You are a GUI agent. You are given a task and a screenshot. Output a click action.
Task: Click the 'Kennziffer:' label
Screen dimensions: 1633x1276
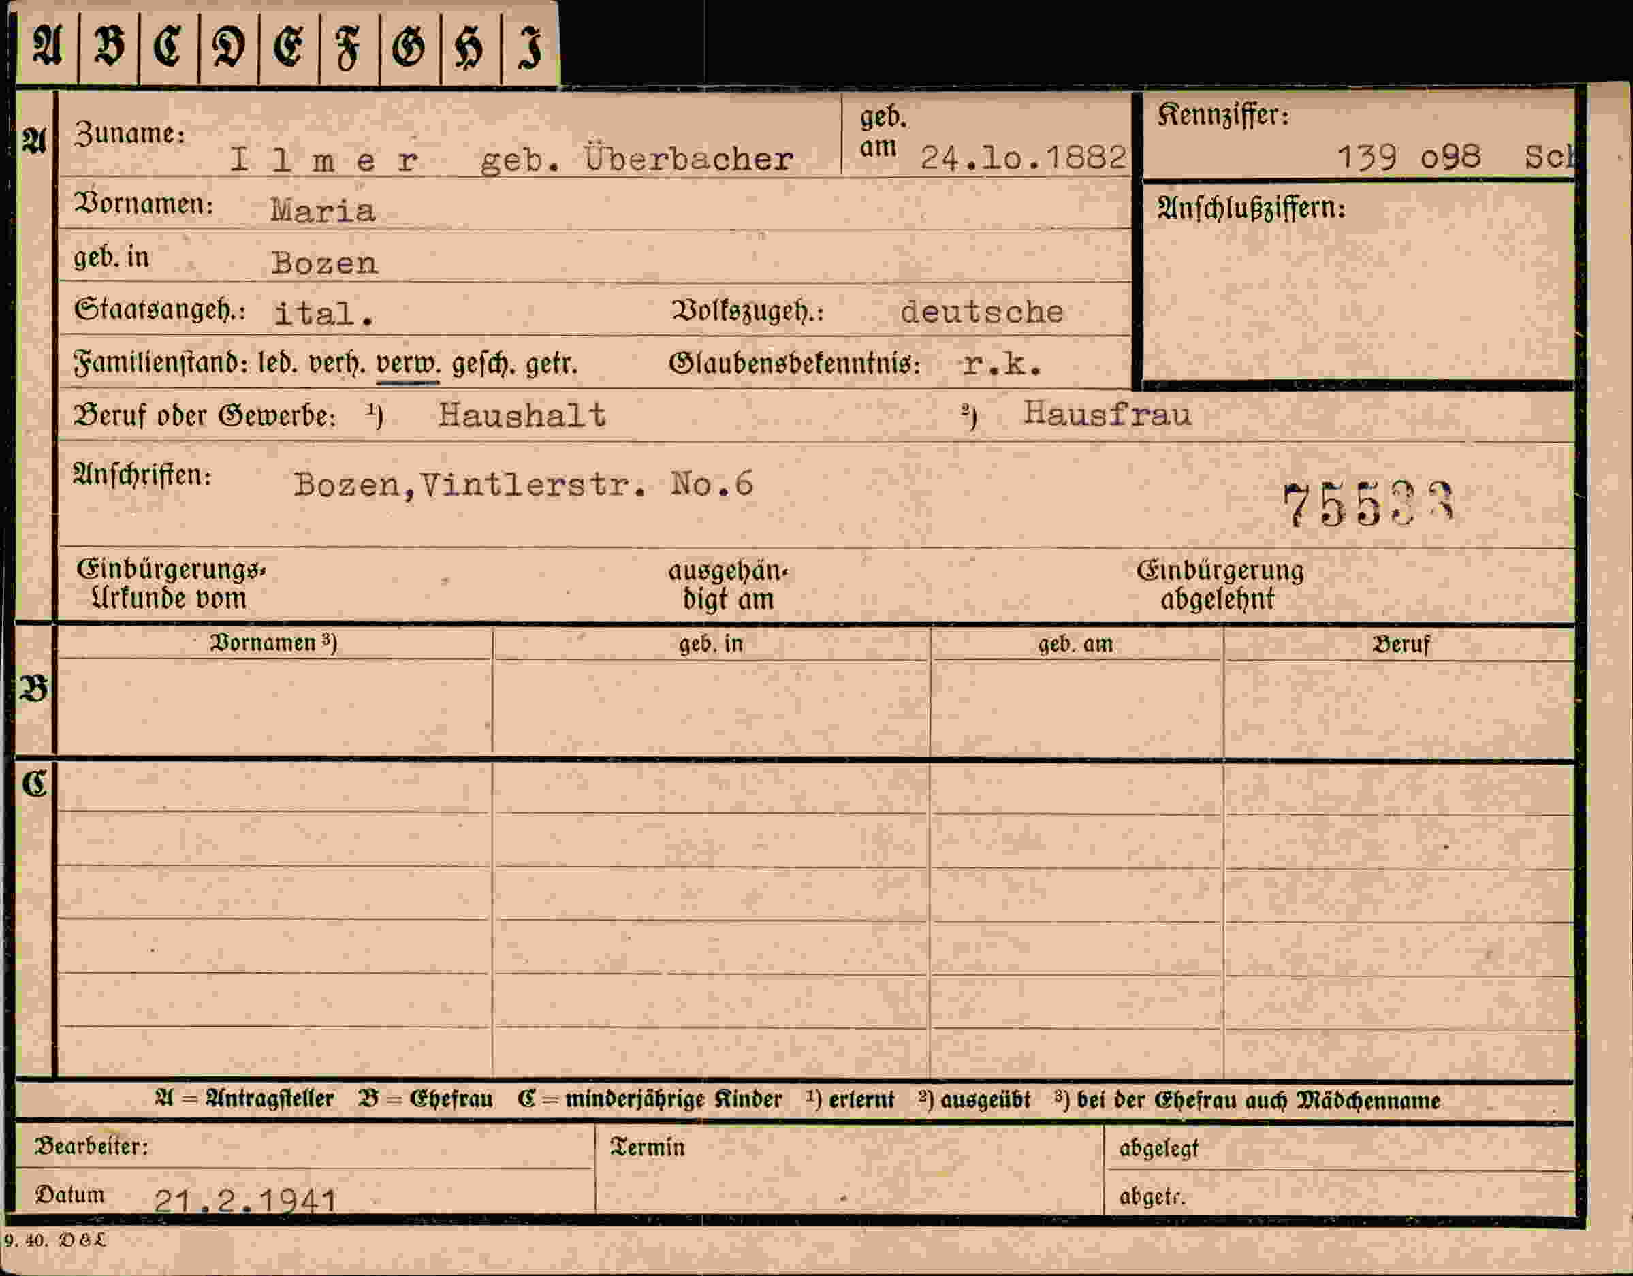(1223, 115)
